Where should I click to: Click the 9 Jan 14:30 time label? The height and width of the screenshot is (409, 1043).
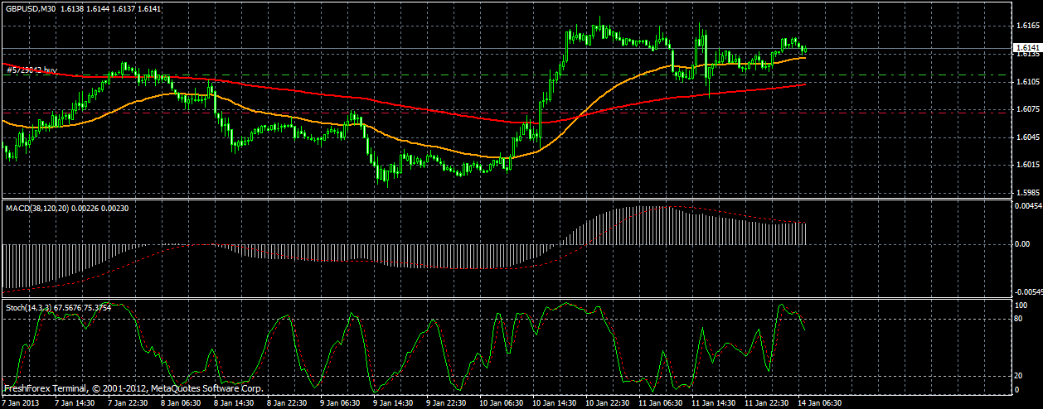[394, 402]
